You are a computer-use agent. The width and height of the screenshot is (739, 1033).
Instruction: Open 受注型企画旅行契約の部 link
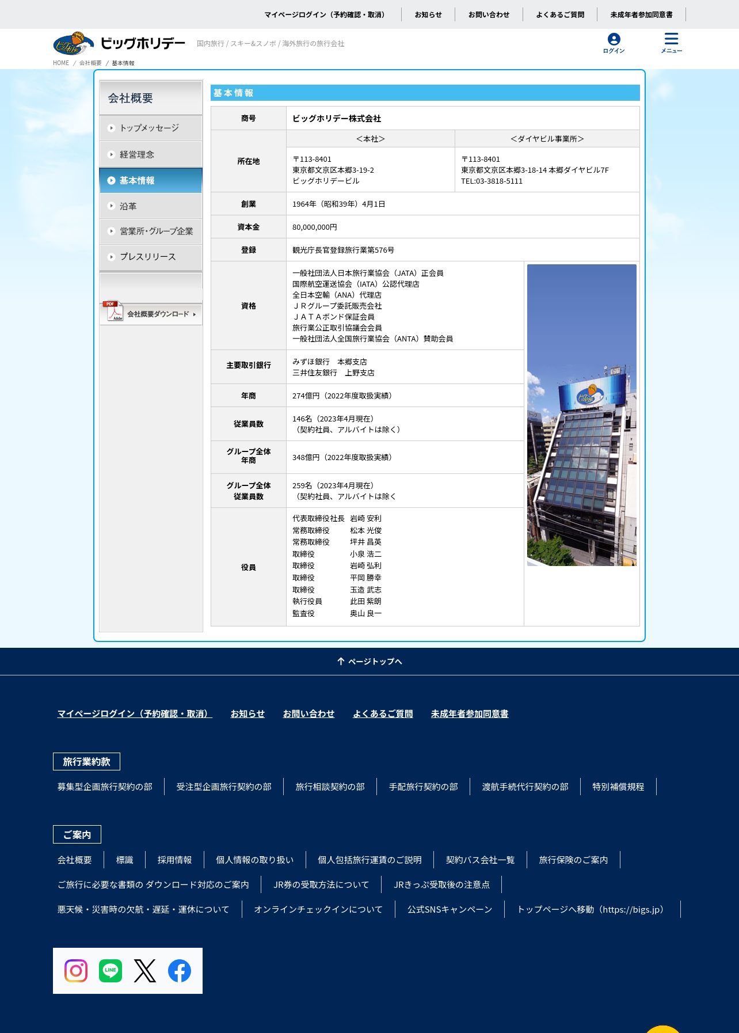224,787
